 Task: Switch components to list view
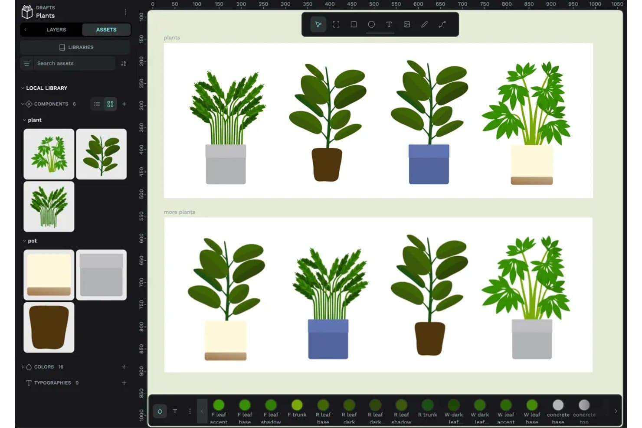coord(97,104)
